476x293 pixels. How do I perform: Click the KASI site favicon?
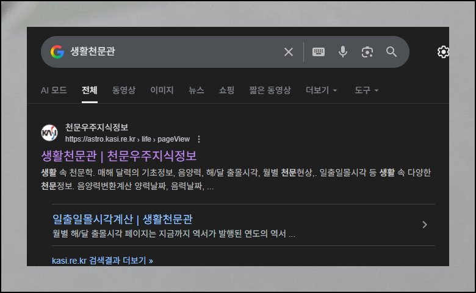click(x=49, y=133)
